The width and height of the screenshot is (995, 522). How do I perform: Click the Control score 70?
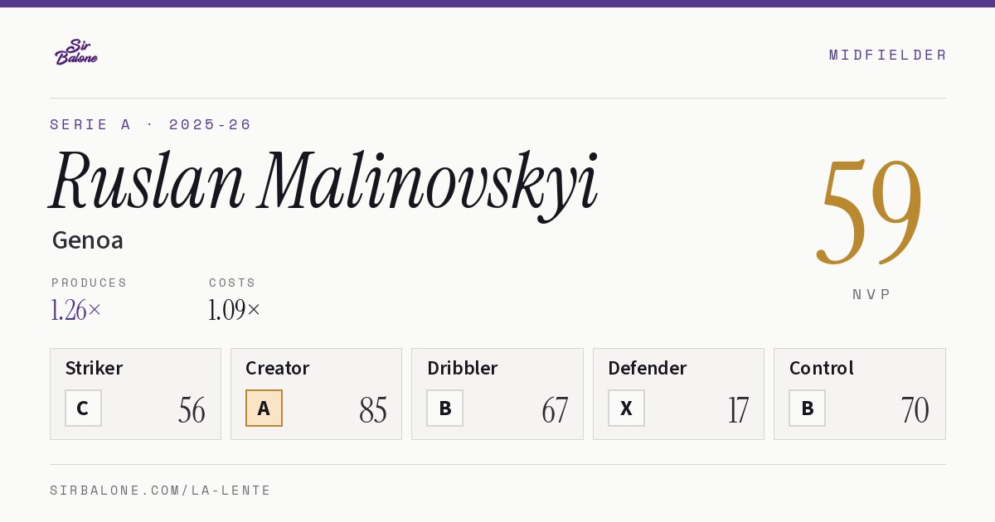[915, 410]
